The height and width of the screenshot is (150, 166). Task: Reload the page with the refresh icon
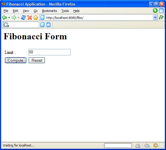click(23, 17)
